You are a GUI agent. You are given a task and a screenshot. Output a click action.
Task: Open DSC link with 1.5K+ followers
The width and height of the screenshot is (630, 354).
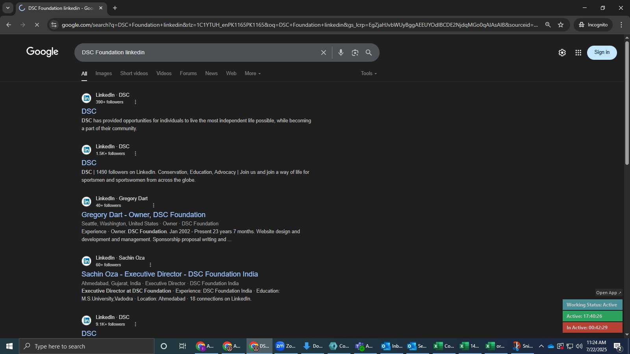89,163
